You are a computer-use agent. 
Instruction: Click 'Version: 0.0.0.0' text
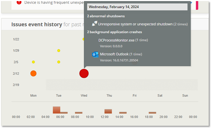(111, 46)
